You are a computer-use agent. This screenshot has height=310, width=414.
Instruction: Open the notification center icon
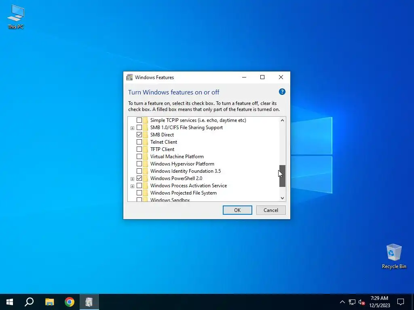401,302
